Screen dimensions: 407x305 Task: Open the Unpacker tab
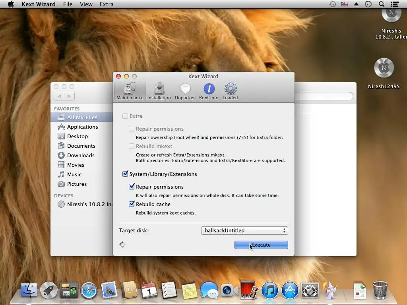click(x=185, y=91)
